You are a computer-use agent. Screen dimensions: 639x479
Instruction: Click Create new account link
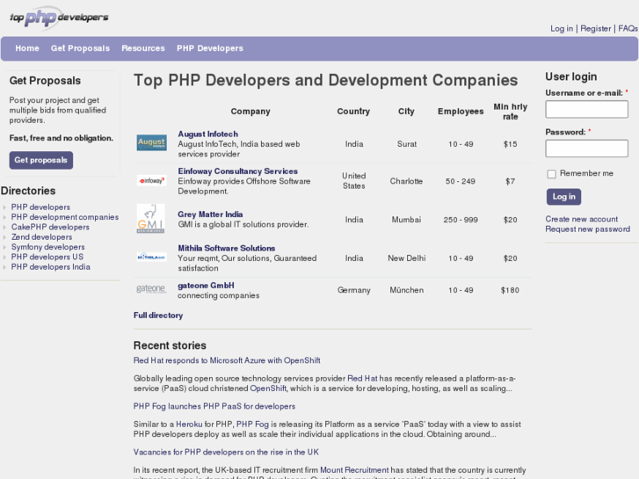[582, 219]
